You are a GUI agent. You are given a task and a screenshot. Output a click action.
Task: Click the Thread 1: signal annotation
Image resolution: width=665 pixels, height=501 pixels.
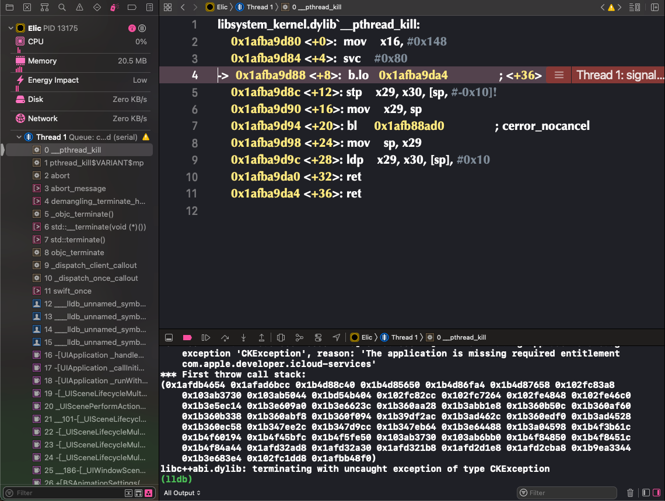pyautogui.click(x=619, y=75)
